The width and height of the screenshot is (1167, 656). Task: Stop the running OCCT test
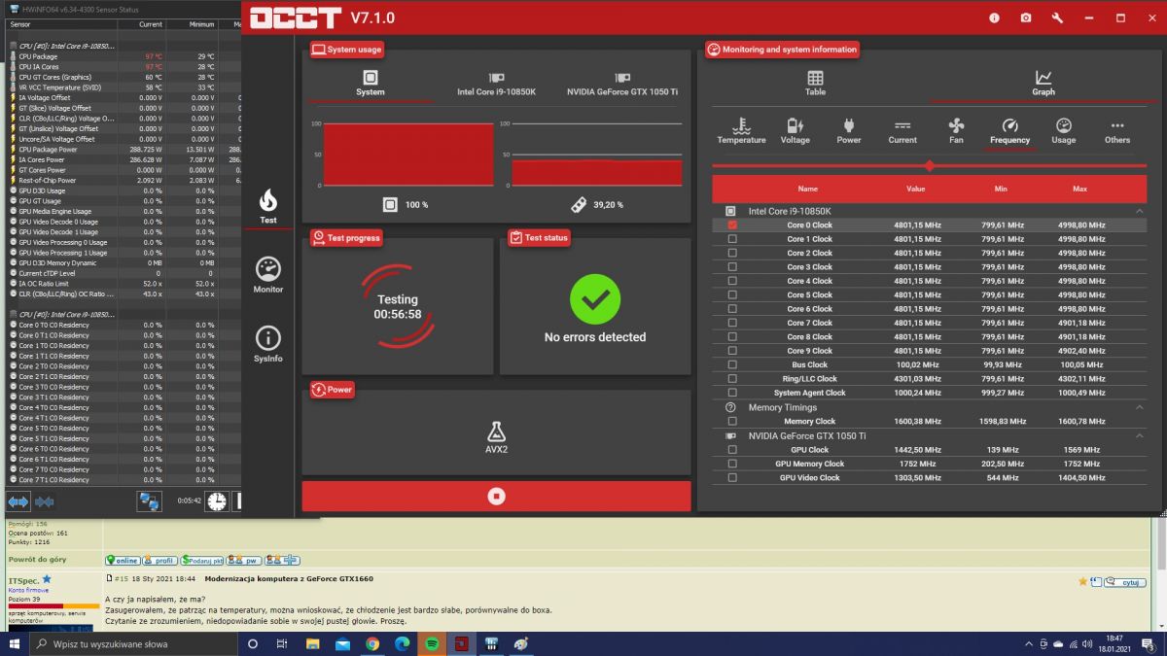click(497, 496)
